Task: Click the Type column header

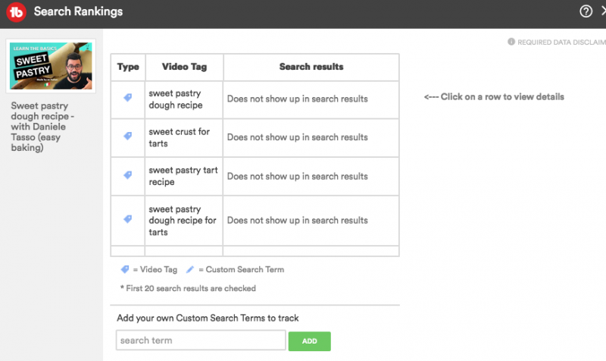Action: pos(128,67)
